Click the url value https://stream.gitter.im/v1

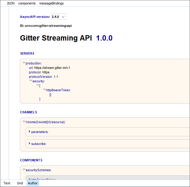(52, 68)
